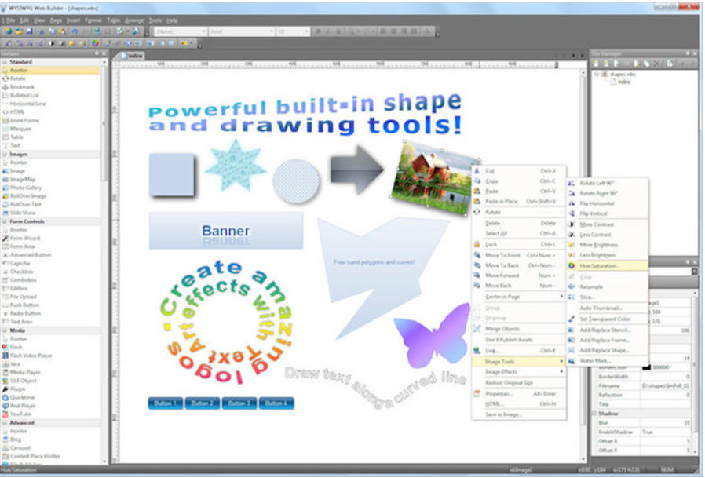Select the Checkbox form control
Image resolution: width=705 pixels, height=478 pixels.
click(x=24, y=272)
